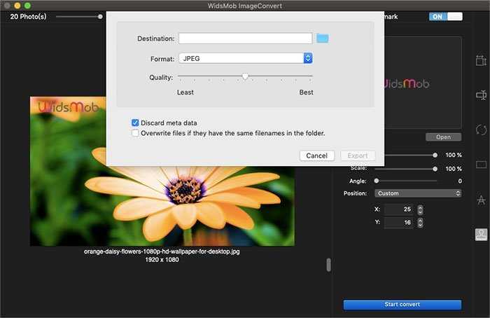This screenshot has height=318, width=490.
Task: Toggle the watermark ON switch
Action: click(446, 17)
